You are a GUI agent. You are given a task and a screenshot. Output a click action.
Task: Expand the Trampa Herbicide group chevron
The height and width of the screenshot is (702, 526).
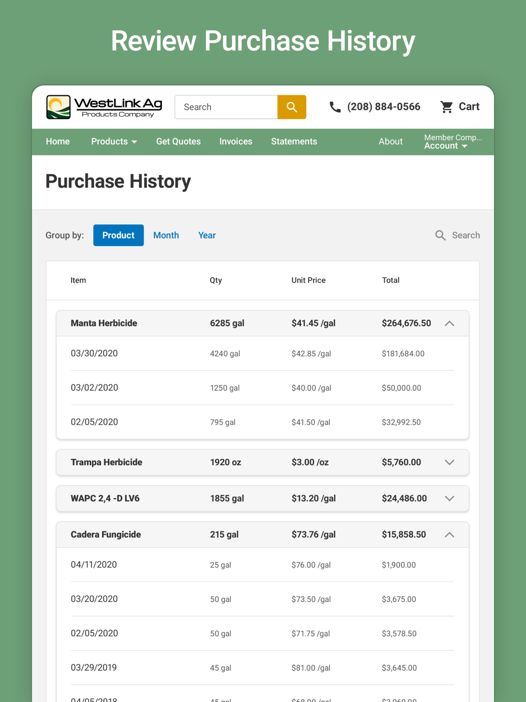(x=449, y=463)
